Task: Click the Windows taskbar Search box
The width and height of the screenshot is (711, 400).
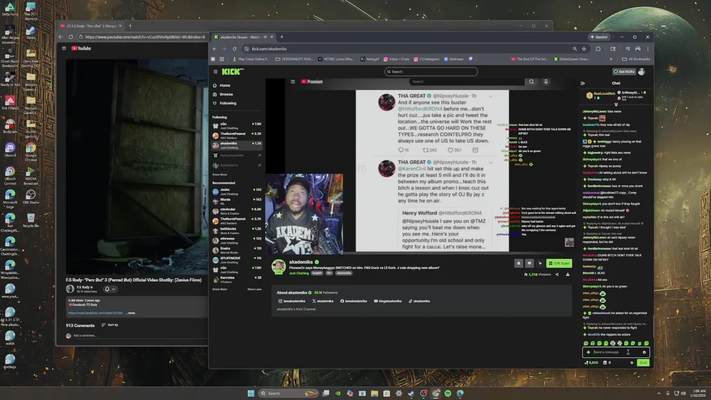Action: tap(288, 393)
